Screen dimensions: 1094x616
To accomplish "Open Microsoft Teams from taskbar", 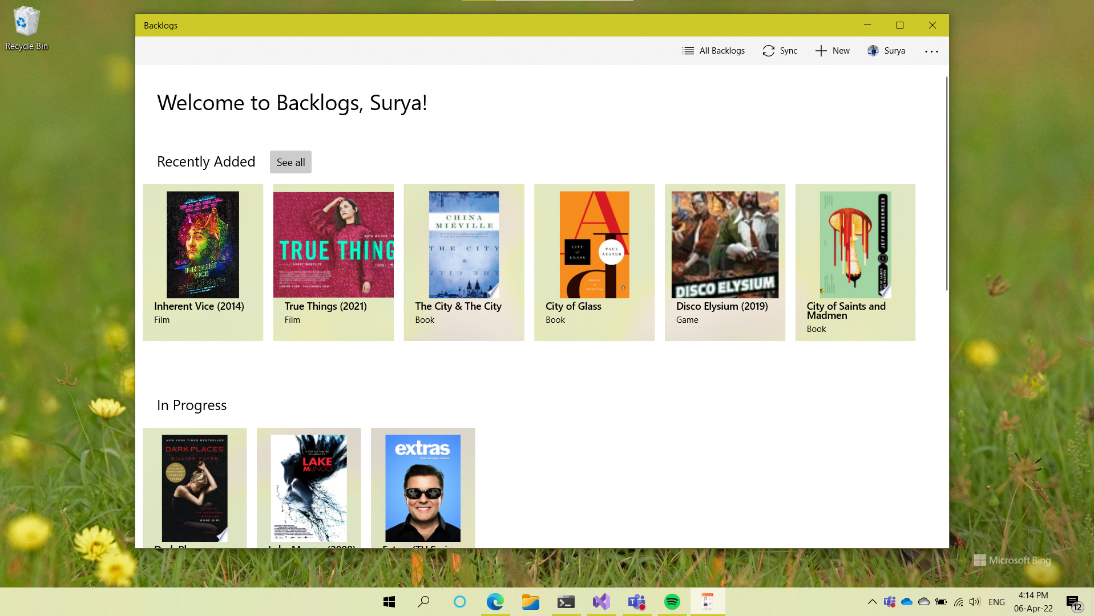I will click(x=637, y=602).
